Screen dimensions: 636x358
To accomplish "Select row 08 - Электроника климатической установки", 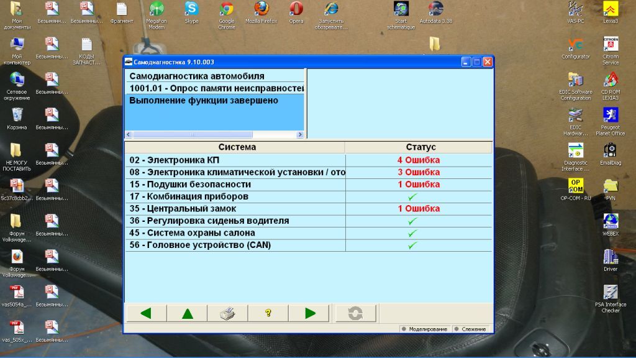I will click(308, 172).
